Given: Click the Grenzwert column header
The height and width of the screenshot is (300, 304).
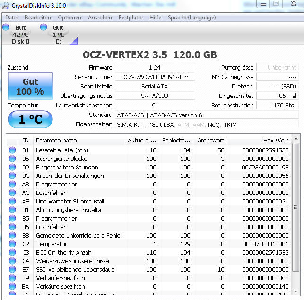Looking at the screenshot, I should point(210,140).
